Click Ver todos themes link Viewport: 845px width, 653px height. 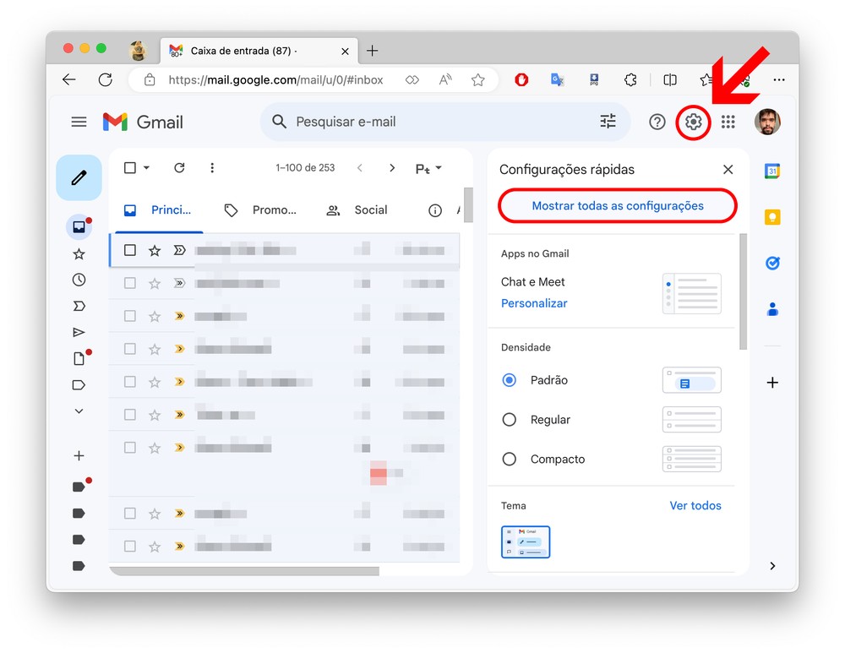695,505
